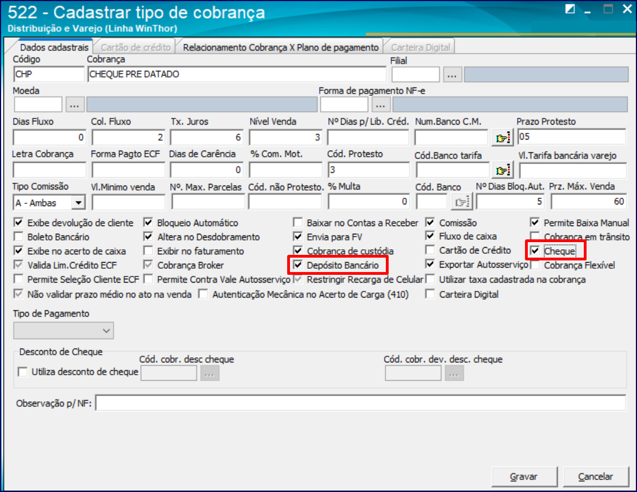Toggle the Comissão checkbox
Screen dimensions: 637x492
pos(430,222)
